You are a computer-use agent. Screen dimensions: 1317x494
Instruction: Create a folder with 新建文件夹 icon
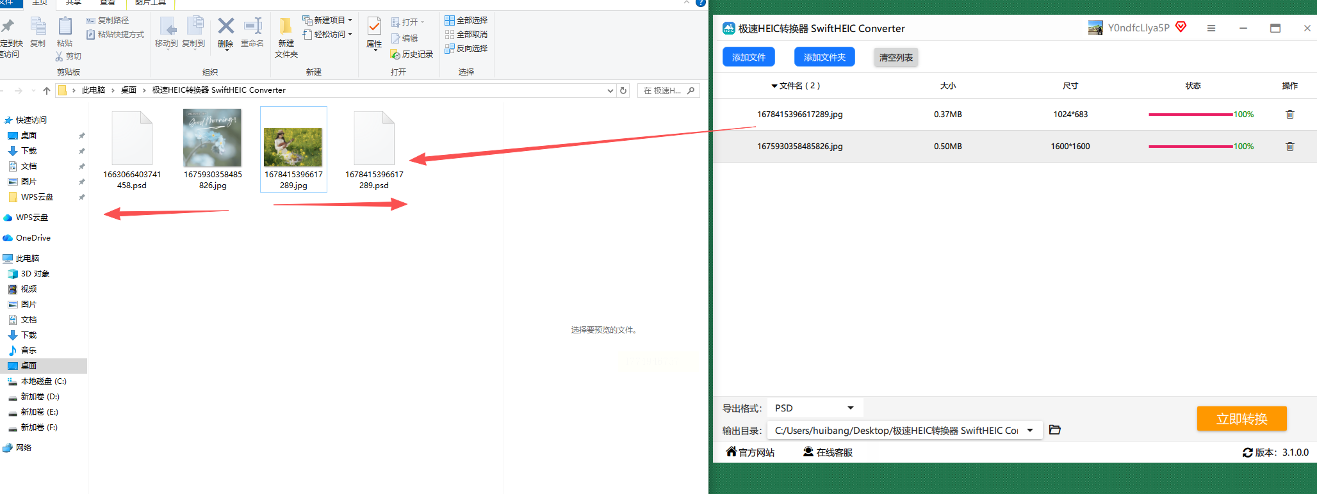(x=286, y=27)
